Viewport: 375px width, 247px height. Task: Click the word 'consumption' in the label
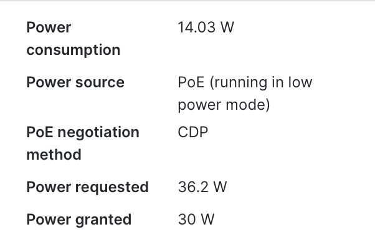[73, 51]
